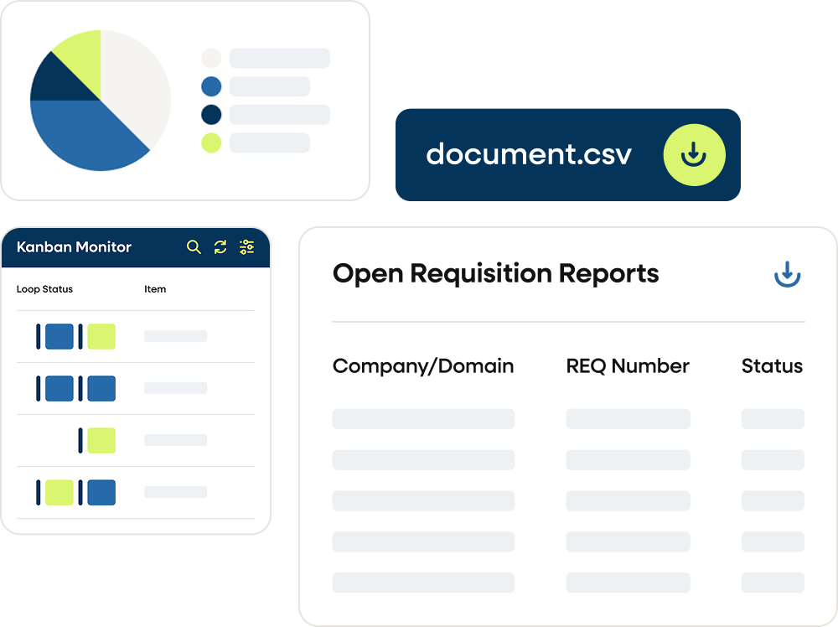Select the REQ Number column header

[628, 366]
